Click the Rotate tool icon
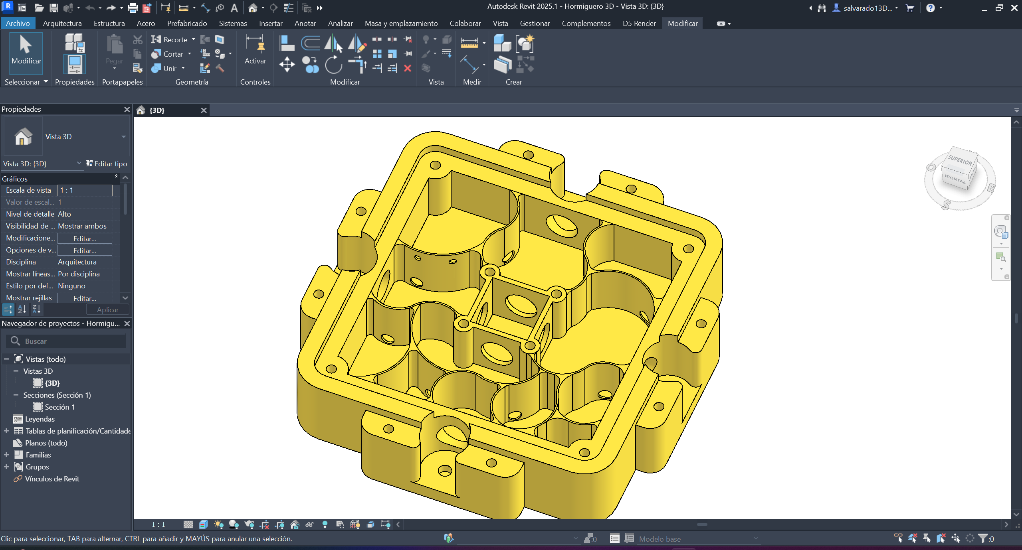The image size is (1022, 550). coord(333,64)
